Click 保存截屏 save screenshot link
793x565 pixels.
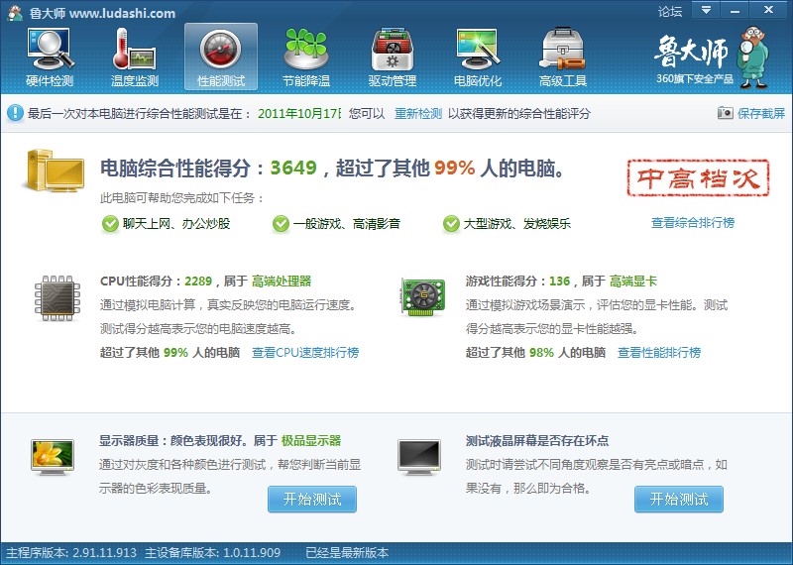pos(761,113)
